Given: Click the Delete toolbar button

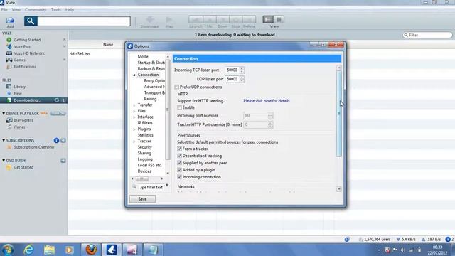Looking at the screenshot, I should (249, 20).
